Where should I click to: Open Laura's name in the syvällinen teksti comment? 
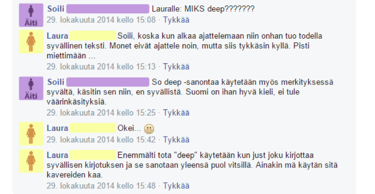point(57,36)
